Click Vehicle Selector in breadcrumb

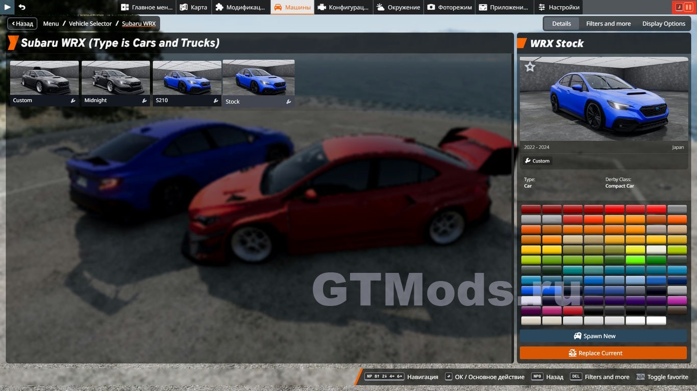[90, 23]
